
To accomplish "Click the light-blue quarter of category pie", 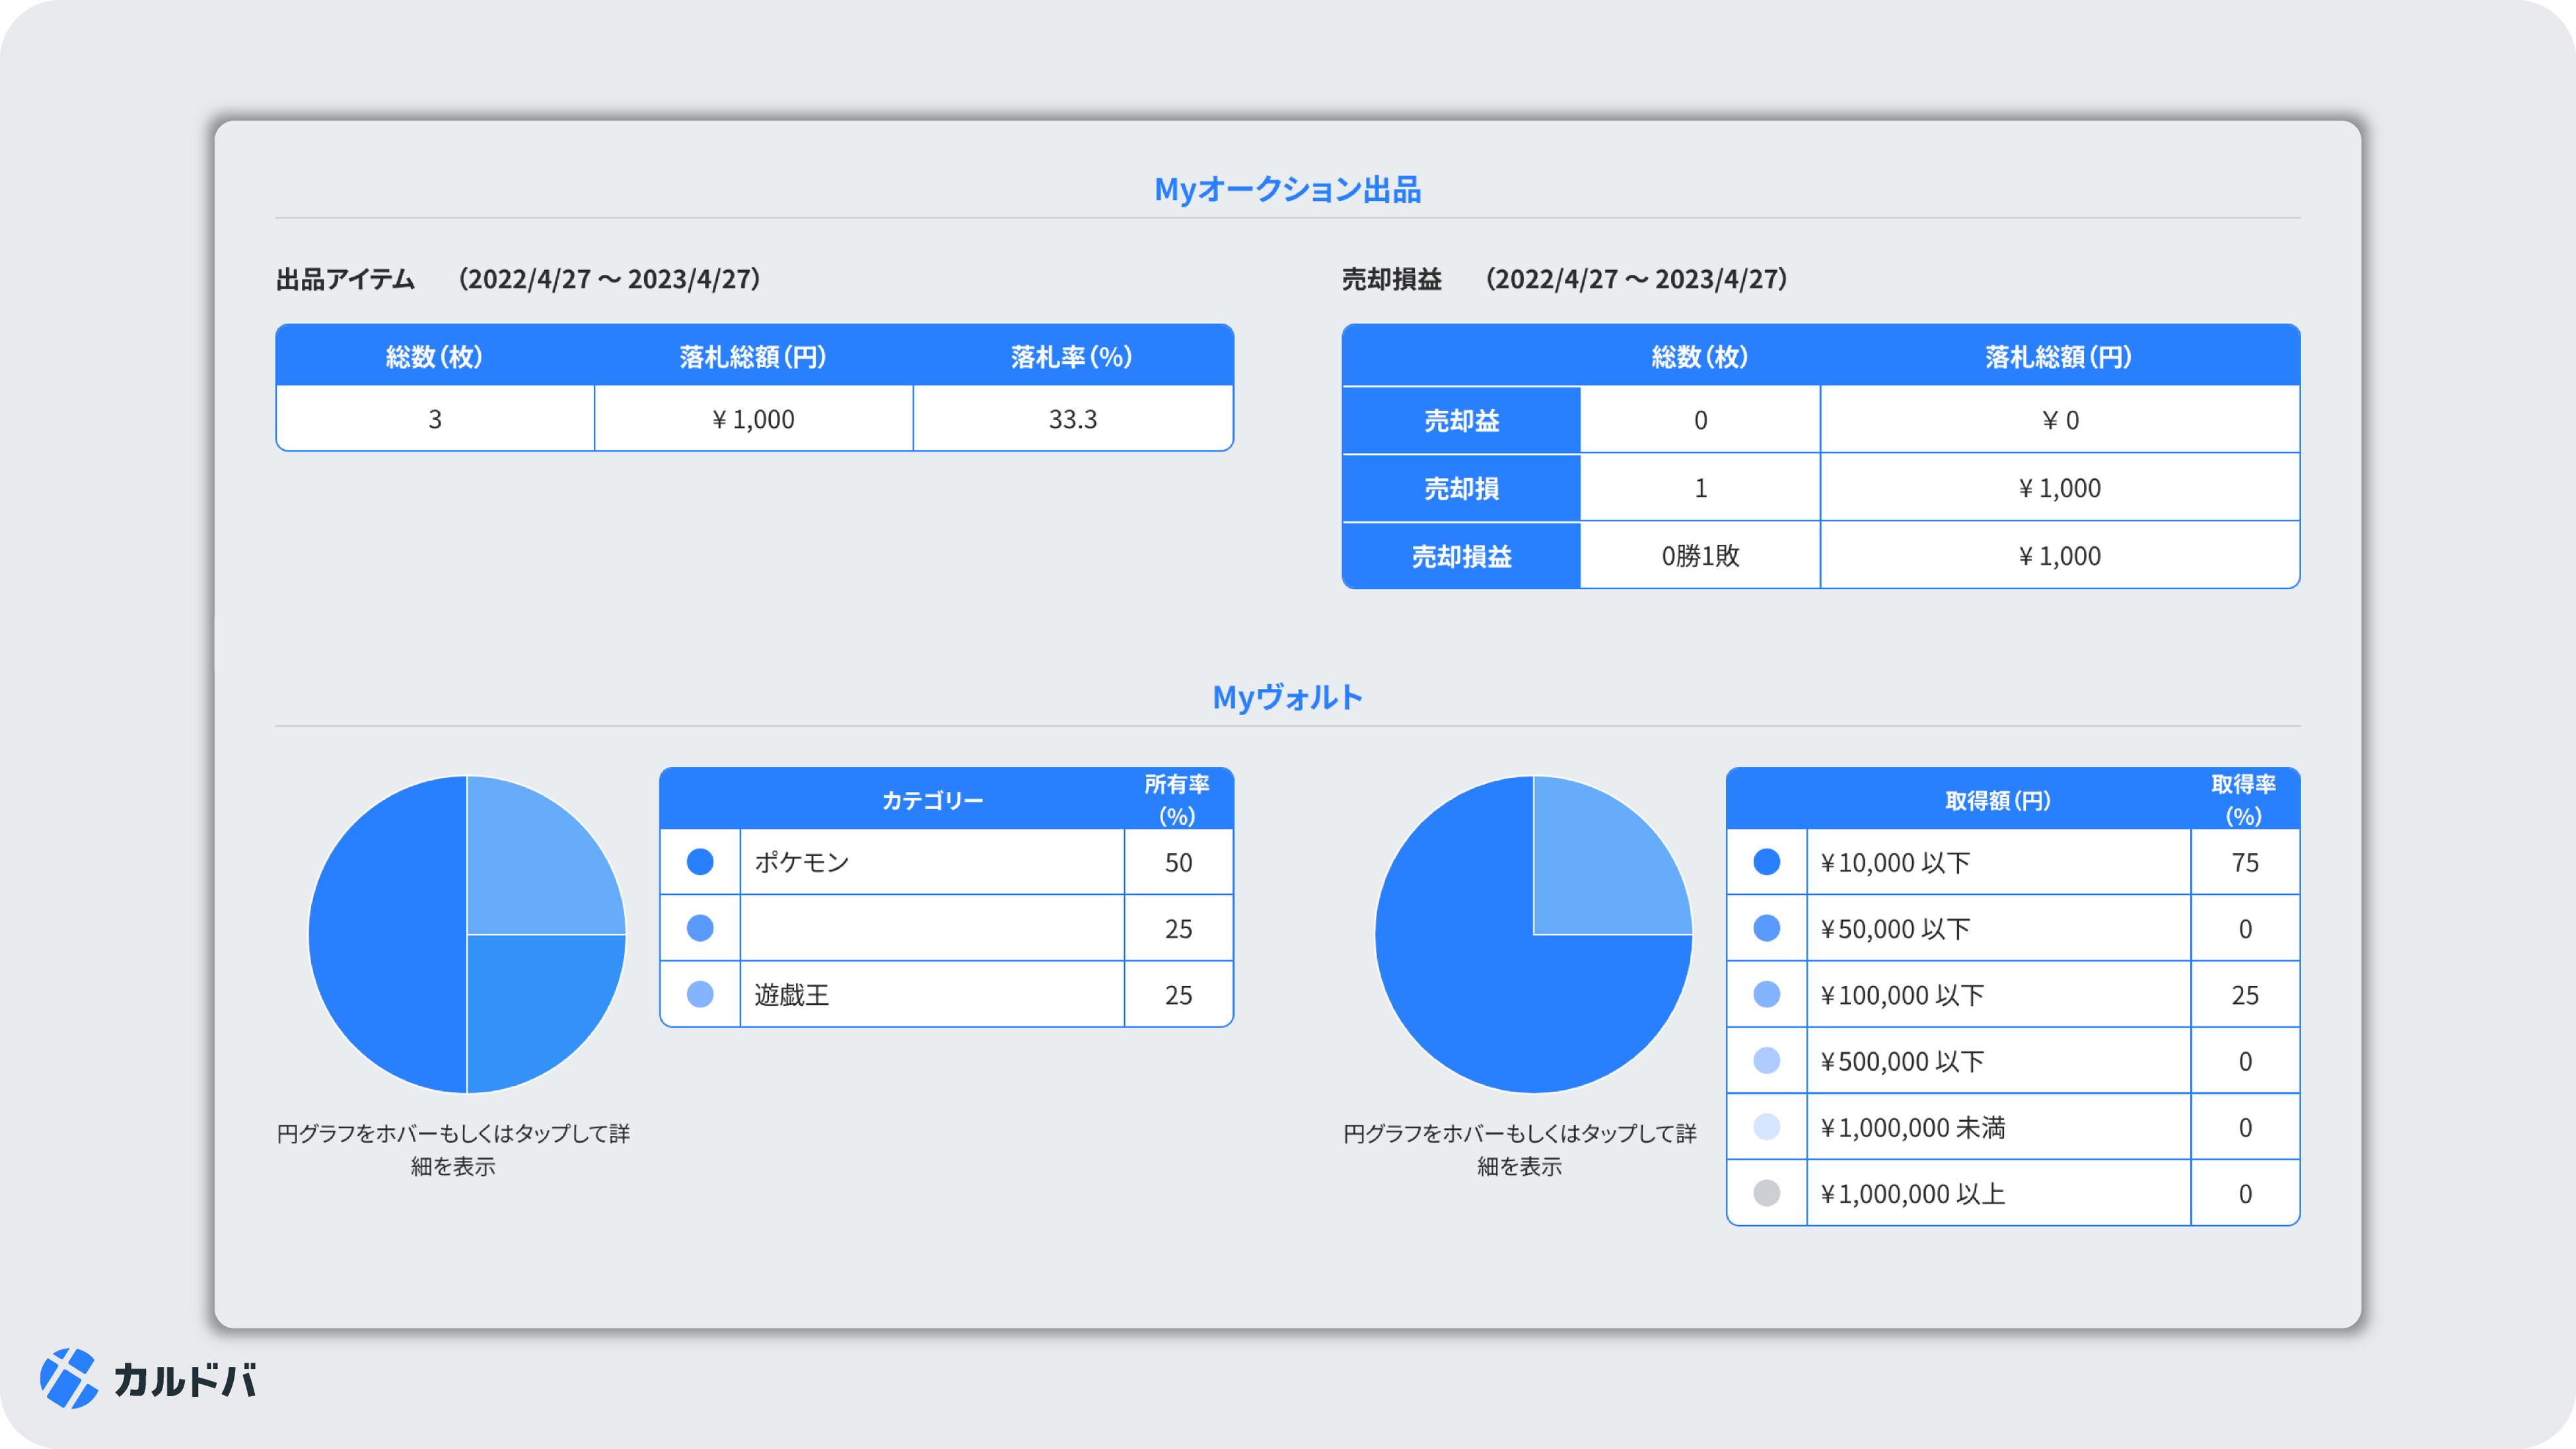I will tap(530, 870).
